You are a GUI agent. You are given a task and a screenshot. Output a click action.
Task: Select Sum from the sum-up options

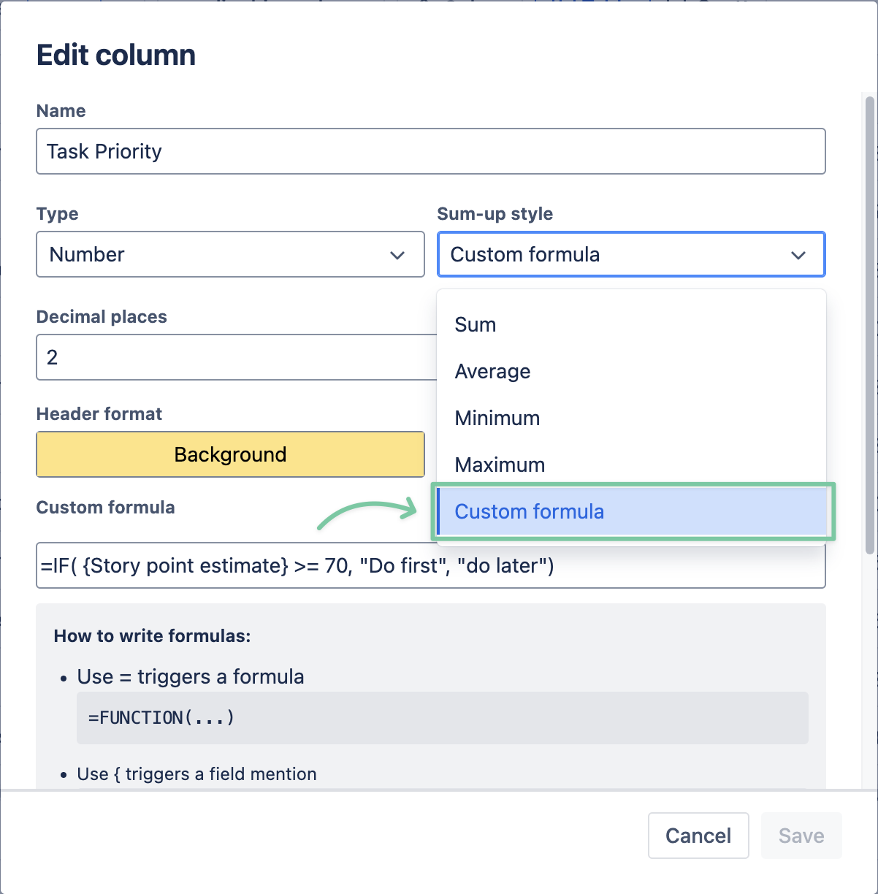tap(476, 324)
